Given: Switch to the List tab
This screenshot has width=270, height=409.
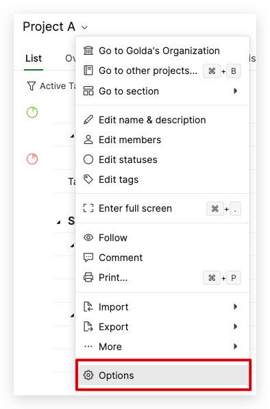Looking at the screenshot, I should point(34,58).
